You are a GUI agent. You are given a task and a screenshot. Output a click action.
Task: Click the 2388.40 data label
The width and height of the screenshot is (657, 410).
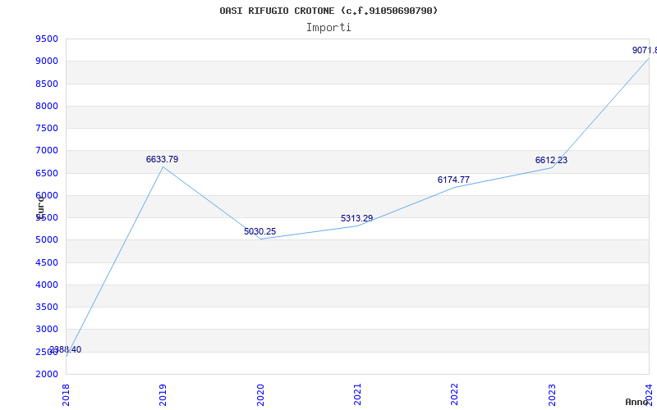tap(66, 350)
